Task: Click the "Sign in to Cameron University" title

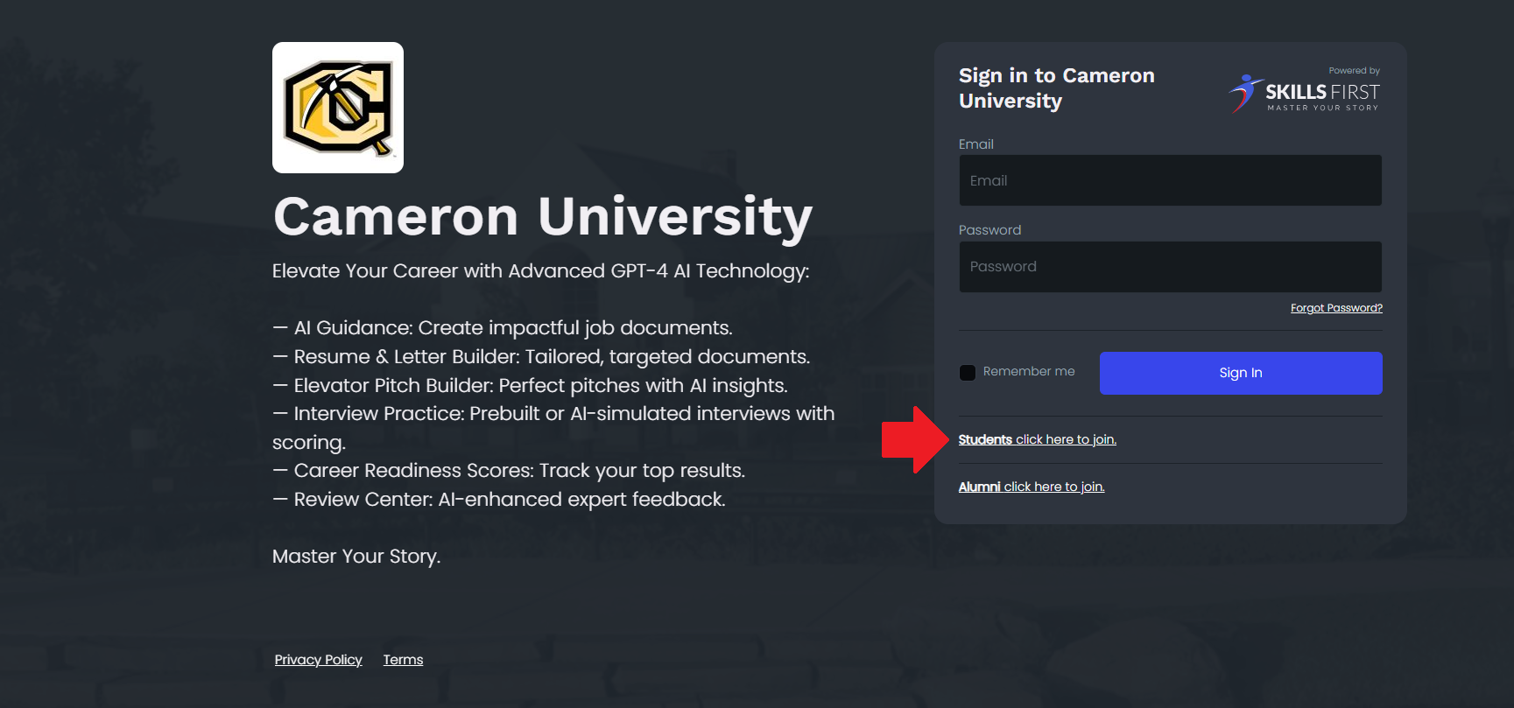Action: click(x=1056, y=88)
